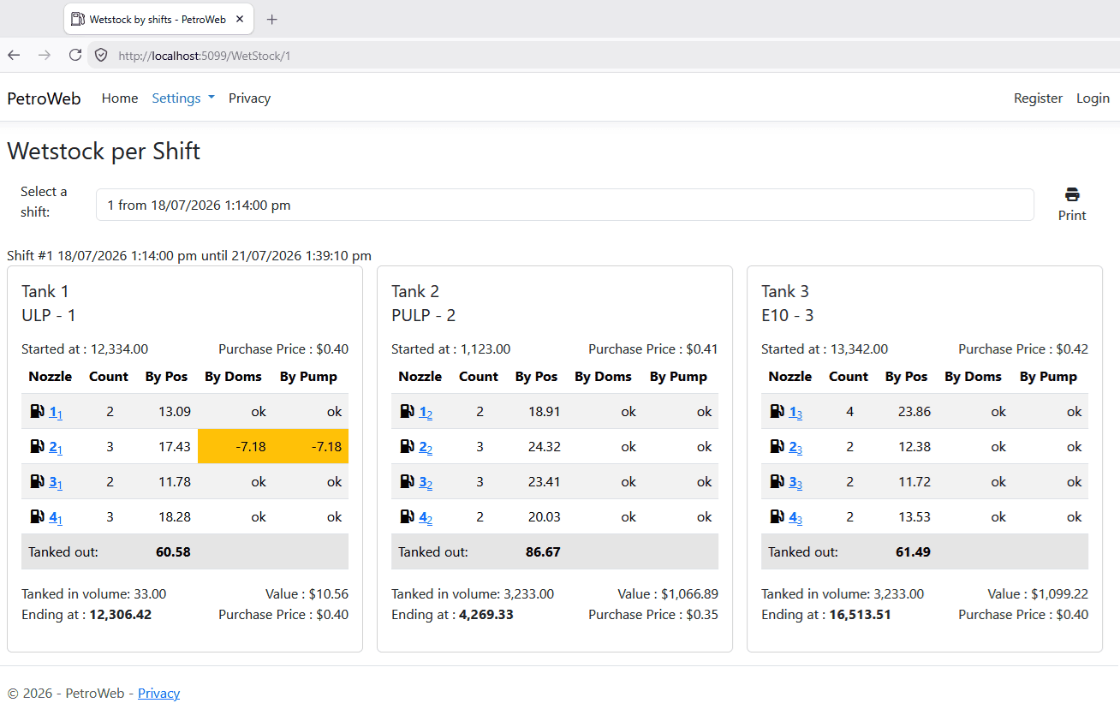Screen dimensions: 1120x715
Task: Open nozzle link 2 in Tank 3
Action: (795, 448)
